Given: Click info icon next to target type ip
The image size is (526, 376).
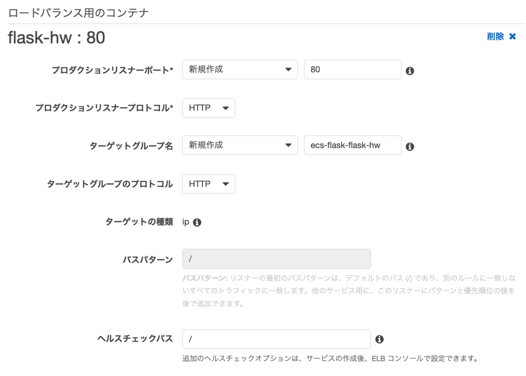Looking at the screenshot, I should click(197, 222).
